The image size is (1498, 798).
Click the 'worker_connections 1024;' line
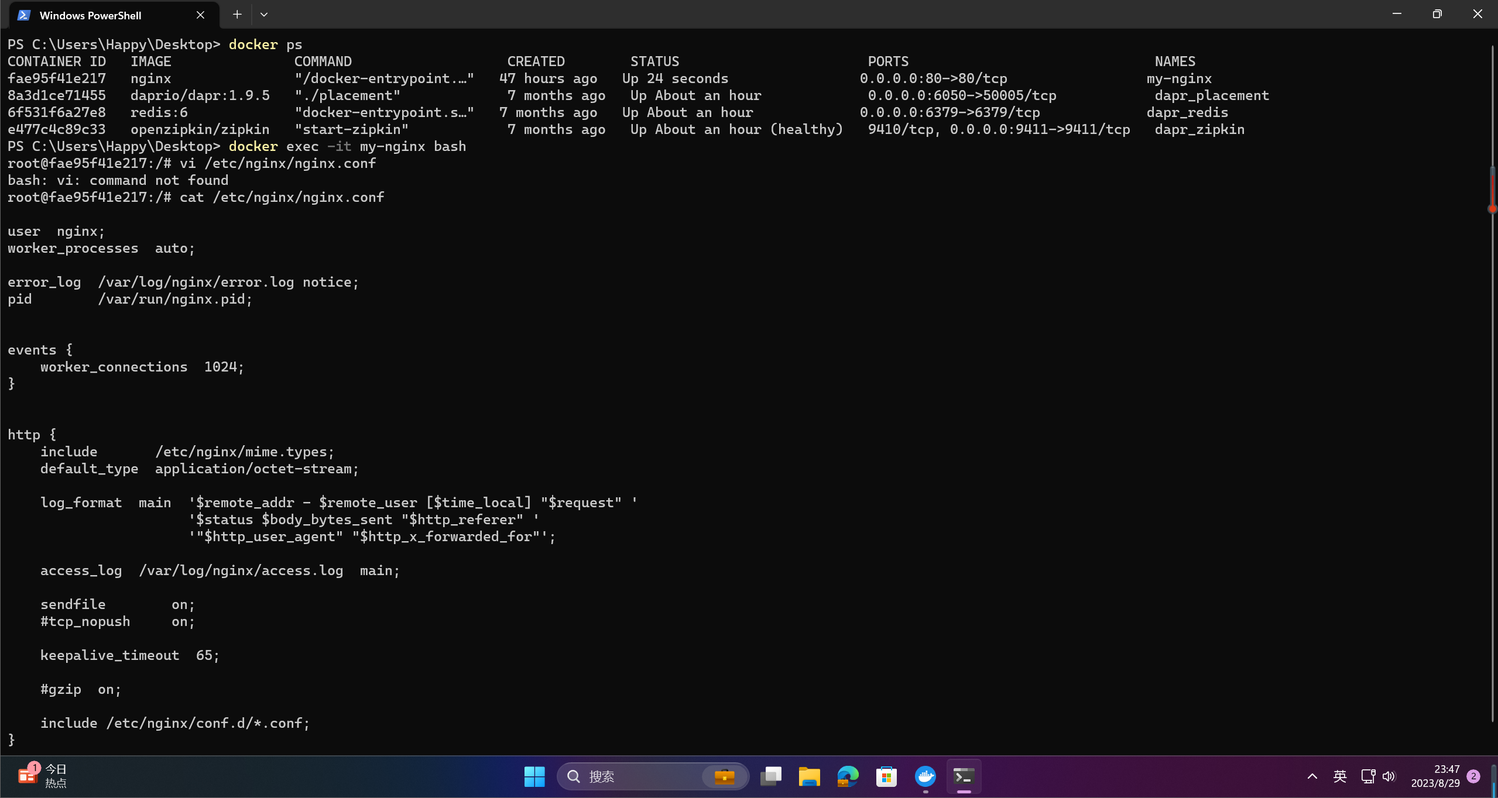[142, 367]
